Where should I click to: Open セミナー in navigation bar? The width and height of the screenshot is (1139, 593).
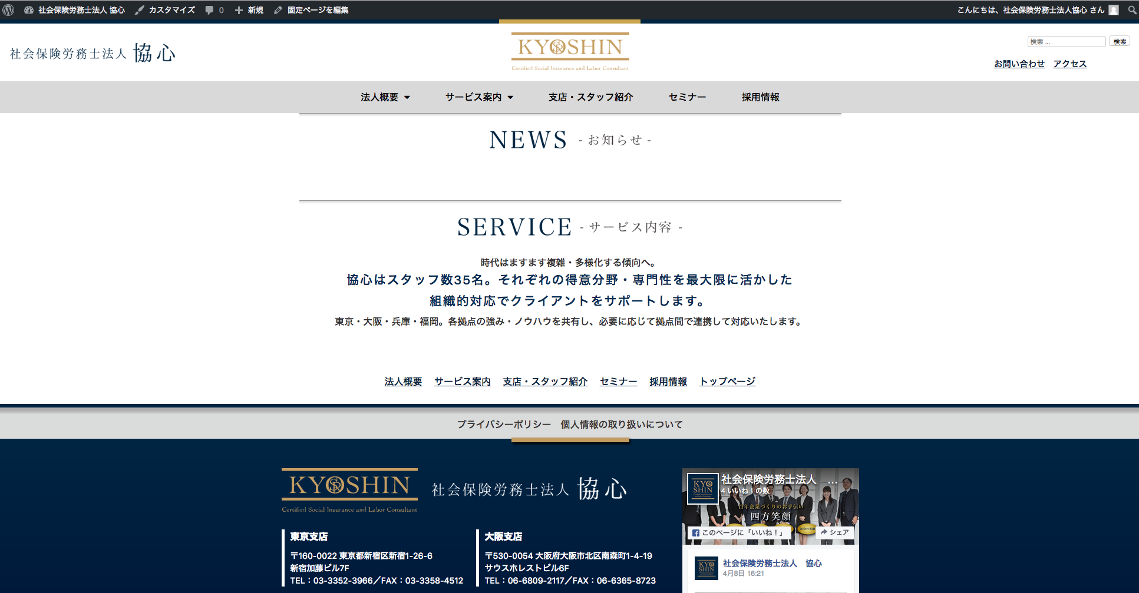coord(687,97)
